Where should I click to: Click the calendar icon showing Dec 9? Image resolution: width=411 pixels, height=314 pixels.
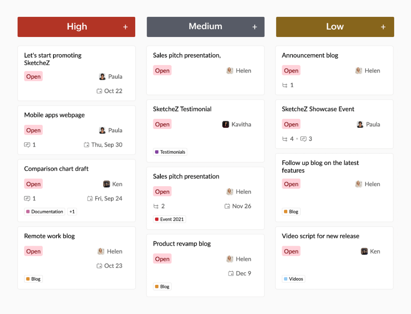coord(231,273)
